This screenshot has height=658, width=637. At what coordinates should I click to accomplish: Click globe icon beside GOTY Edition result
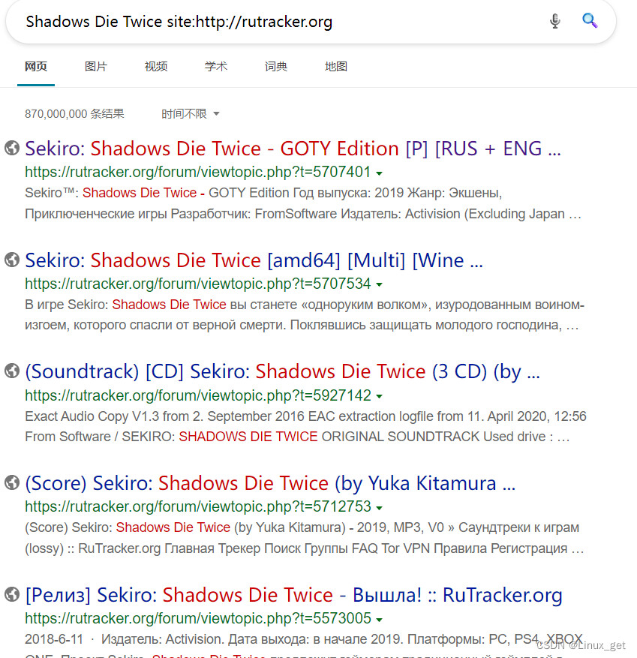tap(11, 148)
